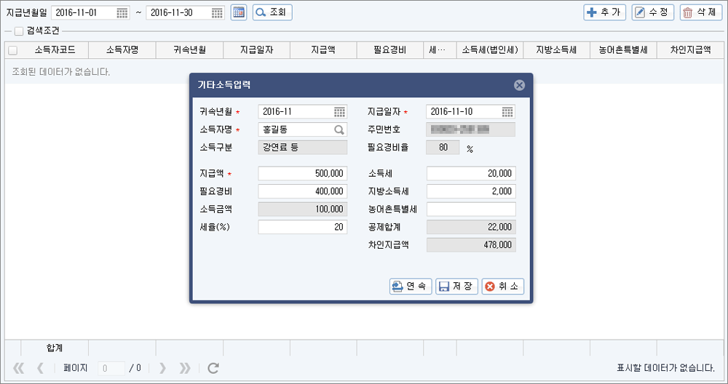Check the select-all checkbox in table header
Screen dimensions: 728x384
click(x=13, y=50)
